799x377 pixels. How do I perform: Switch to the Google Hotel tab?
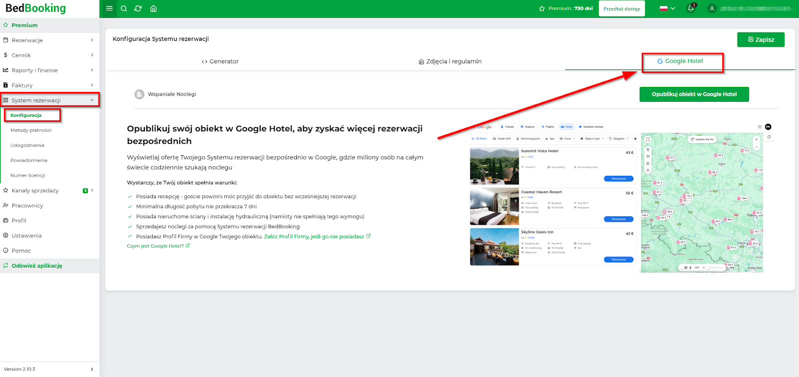pos(680,61)
